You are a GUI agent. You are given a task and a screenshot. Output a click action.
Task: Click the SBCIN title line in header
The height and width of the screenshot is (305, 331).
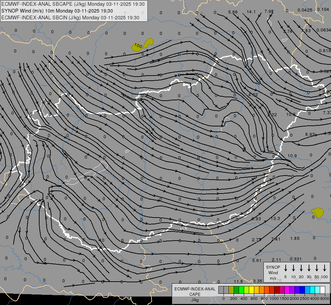tap(70, 18)
